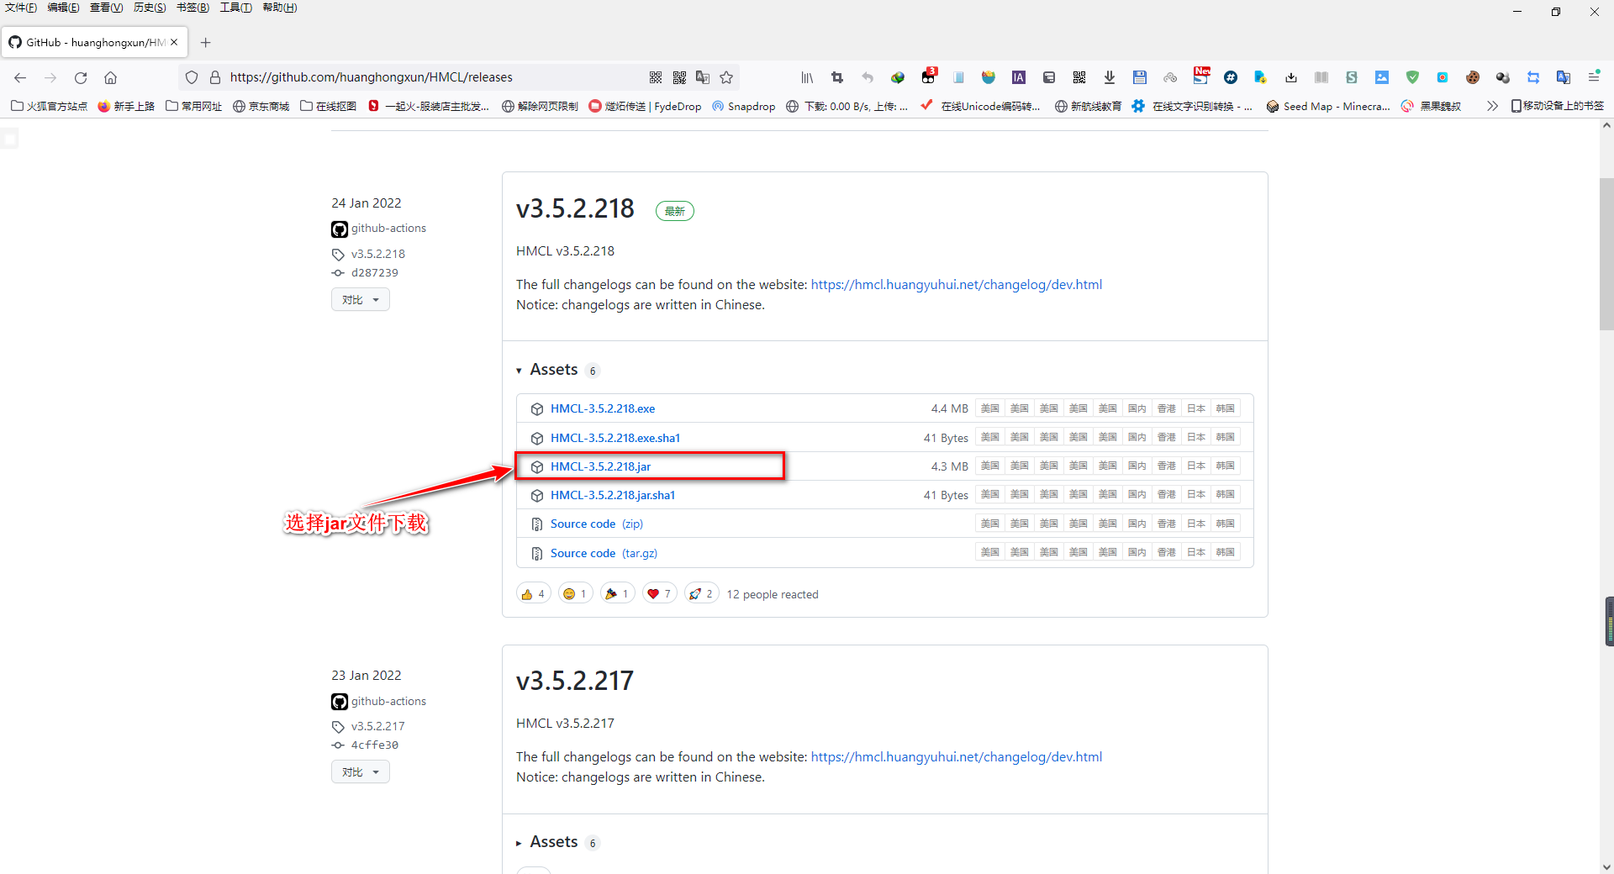Image resolution: width=1614 pixels, height=874 pixels.
Task: Open the IA extension icon in toolbar
Action: point(1019,77)
